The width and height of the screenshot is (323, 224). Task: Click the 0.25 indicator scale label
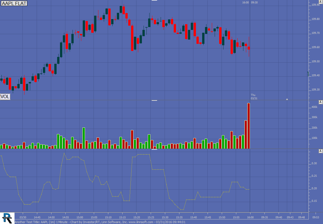pos(314,176)
